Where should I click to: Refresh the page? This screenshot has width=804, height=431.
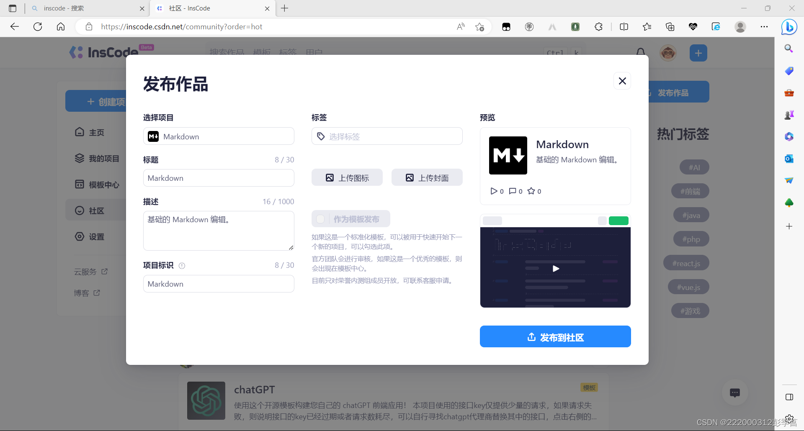(38, 27)
